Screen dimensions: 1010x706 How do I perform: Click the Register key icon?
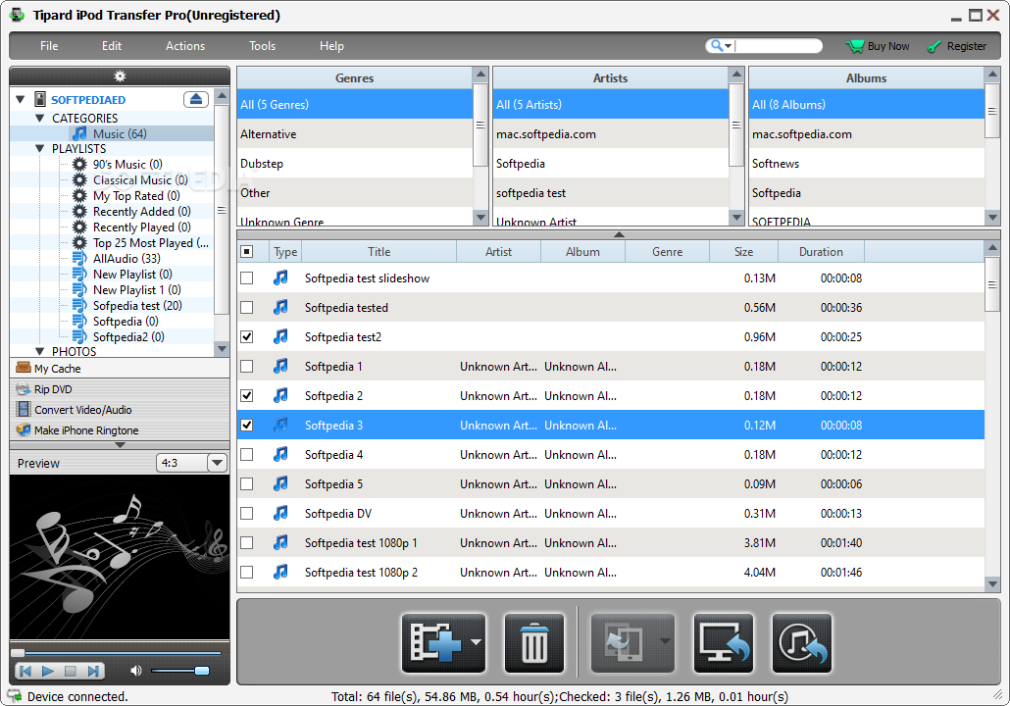pyautogui.click(x=934, y=46)
